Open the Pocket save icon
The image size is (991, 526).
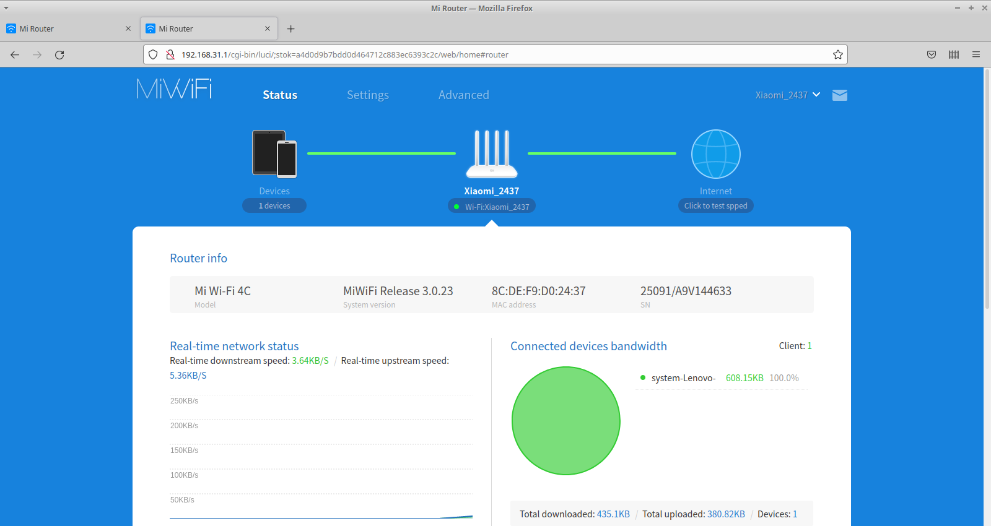[932, 54]
